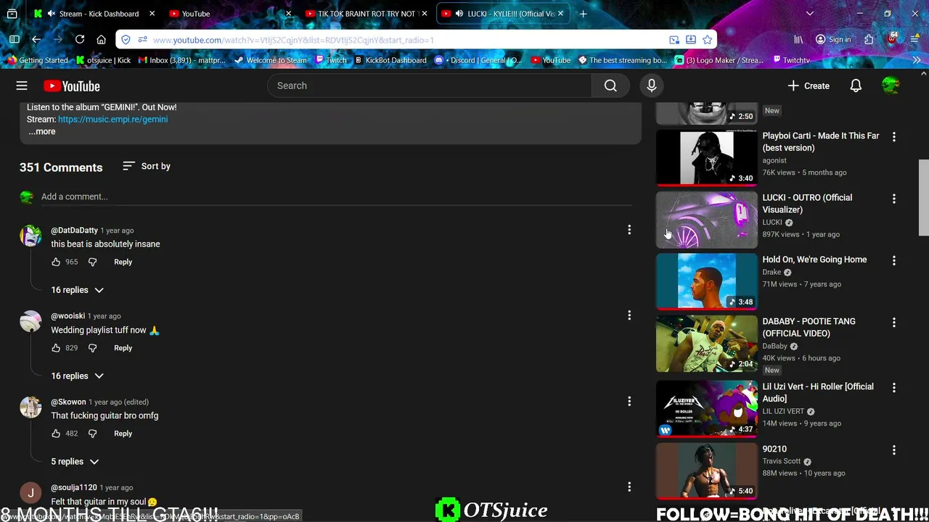Open more options for Lil Uzi Vert Hi Roller
Screen dimensions: 929x522
[x=893, y=388]
